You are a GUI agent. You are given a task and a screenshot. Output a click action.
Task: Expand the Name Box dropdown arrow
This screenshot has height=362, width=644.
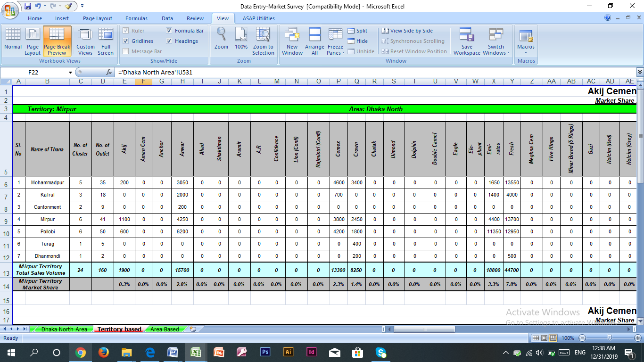coord(71,73)
